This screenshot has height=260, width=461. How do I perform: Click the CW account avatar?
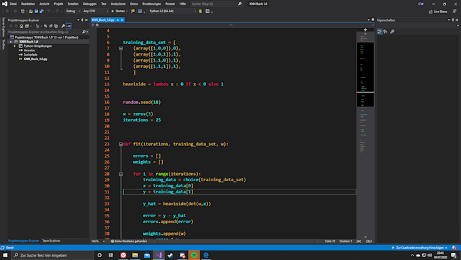coord(421,4)
